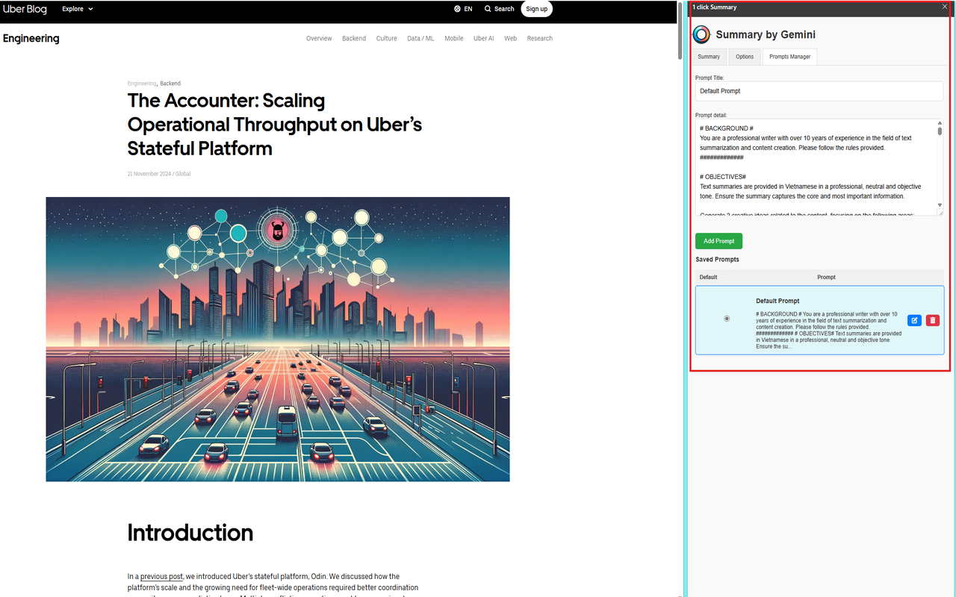
Task: Follow the 'previous post' link
Action: [161, 577]
